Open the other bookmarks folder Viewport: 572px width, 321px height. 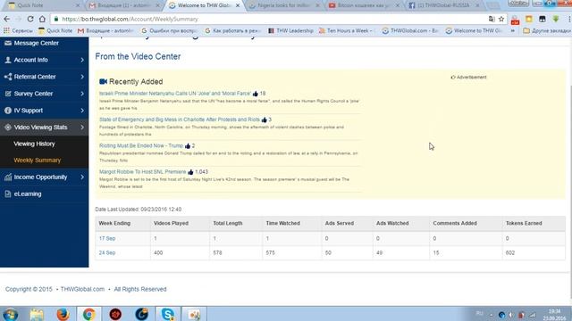click(546, 31)
